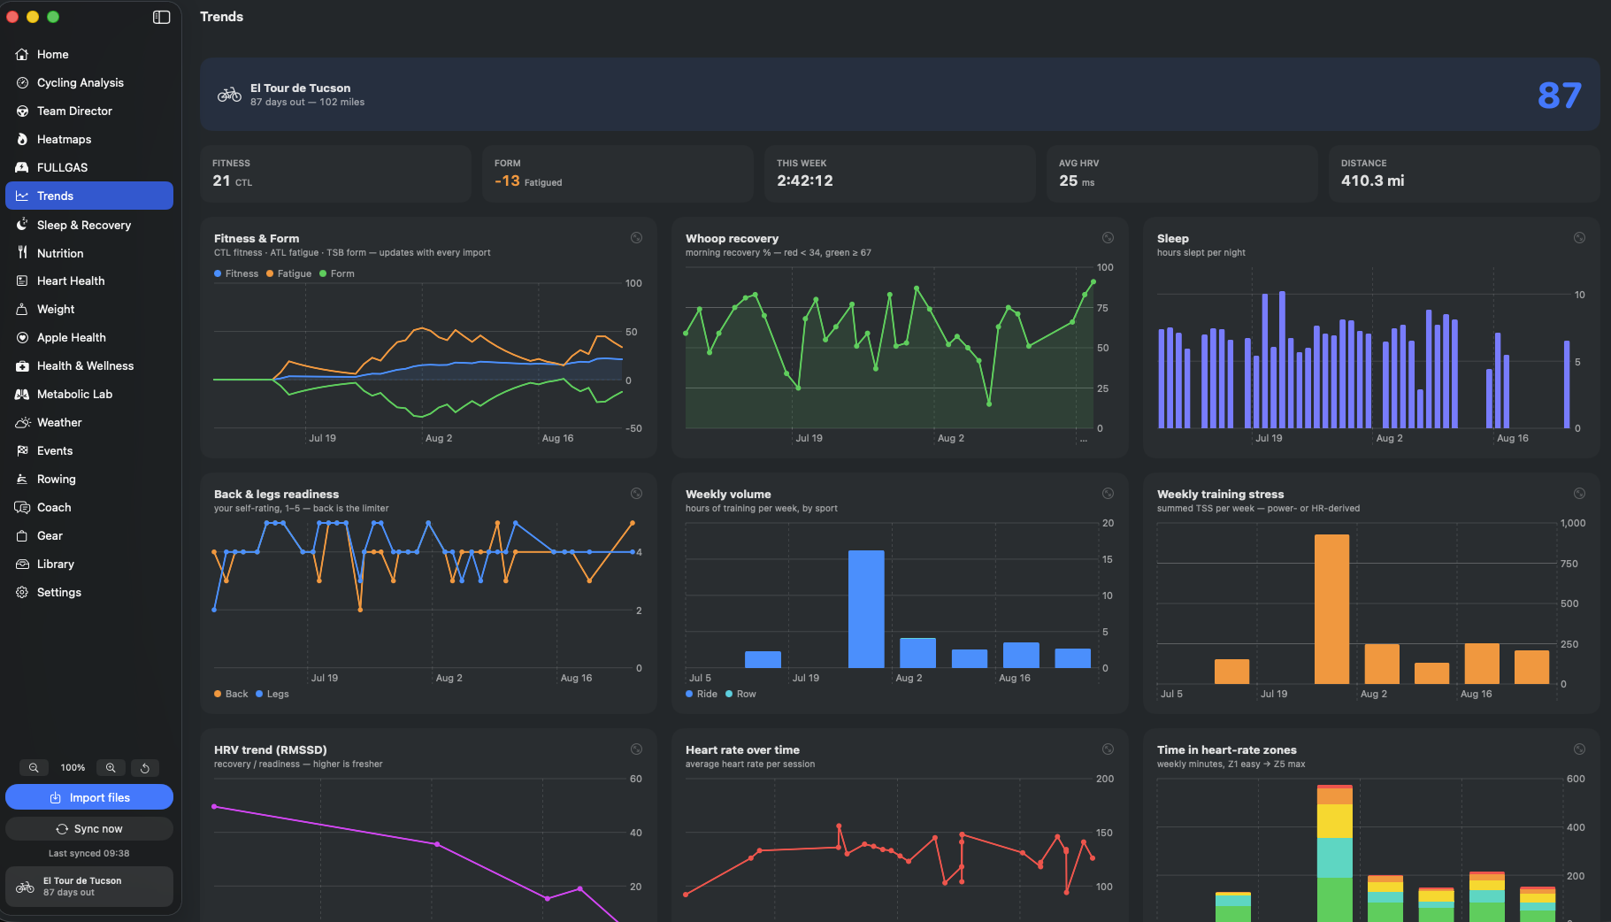The image size is (1611, 922).
Task: Click the This Week 2:42:12 stat
Action: pos(900,173)
